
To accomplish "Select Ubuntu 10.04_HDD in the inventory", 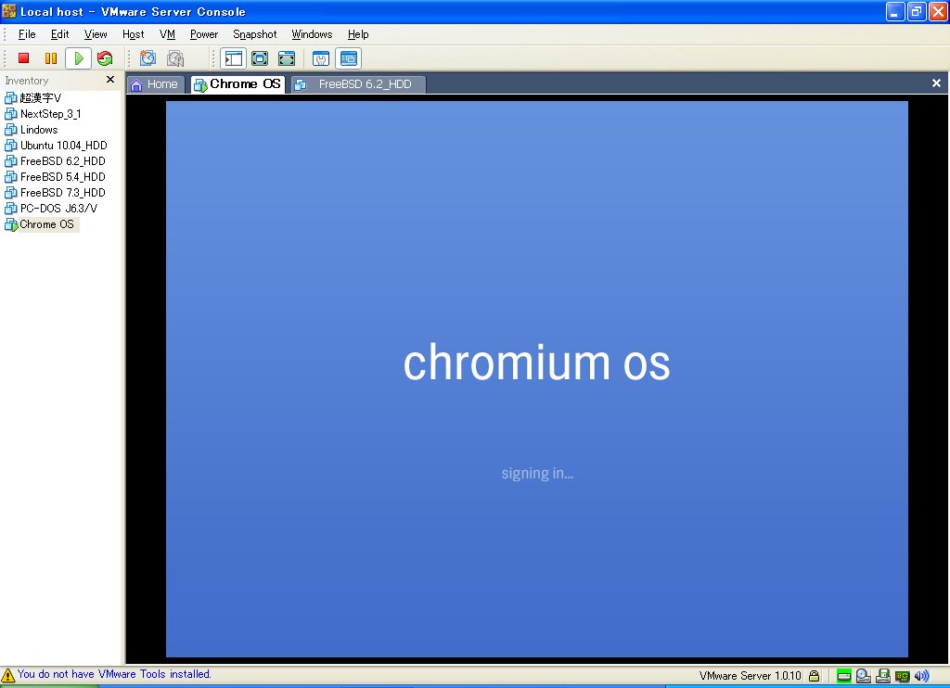I will click(64, 146).
